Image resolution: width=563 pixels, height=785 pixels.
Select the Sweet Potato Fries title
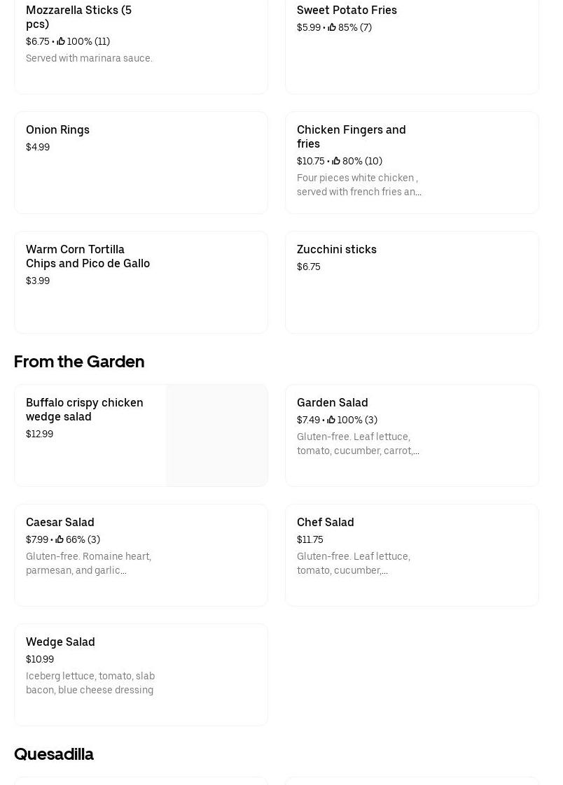coord(347,10)
